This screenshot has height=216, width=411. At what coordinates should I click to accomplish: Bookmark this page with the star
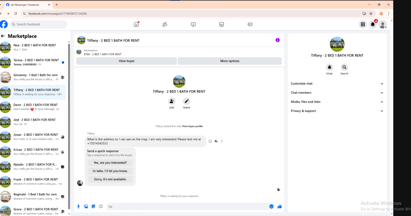point(371,14)
